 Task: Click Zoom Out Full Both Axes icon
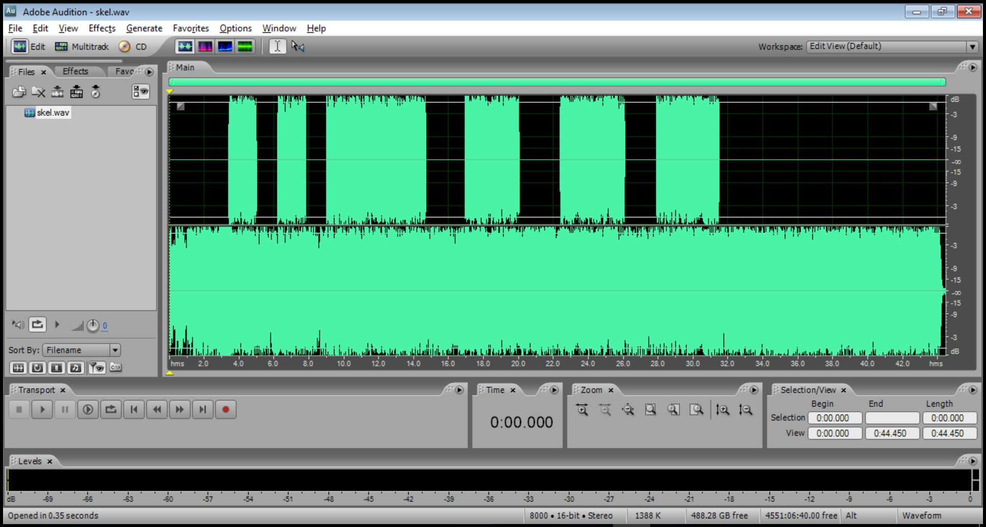tap(628, 410)
